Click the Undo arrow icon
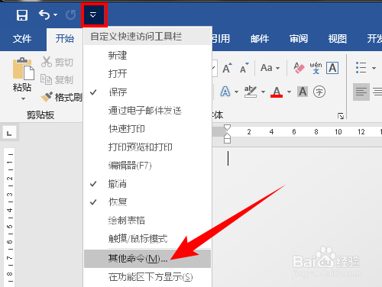 [44, 15]
